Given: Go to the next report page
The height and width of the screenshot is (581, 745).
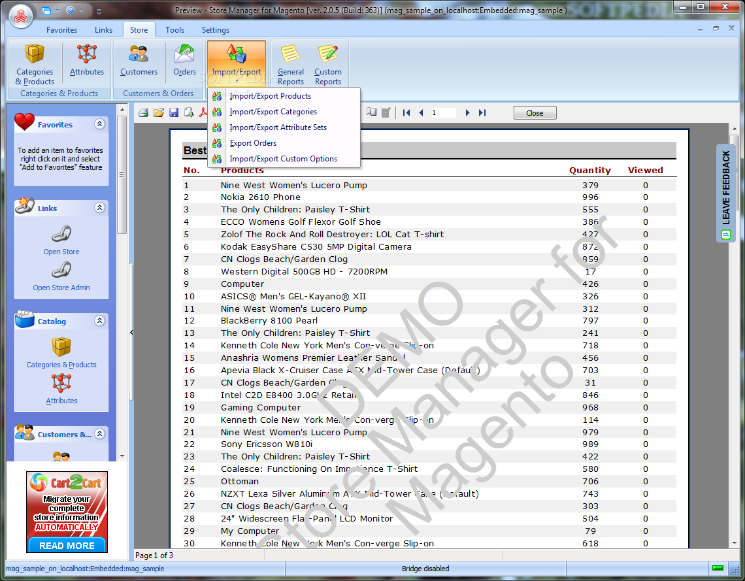Looking at the screenshot, I should click(467, 112).
